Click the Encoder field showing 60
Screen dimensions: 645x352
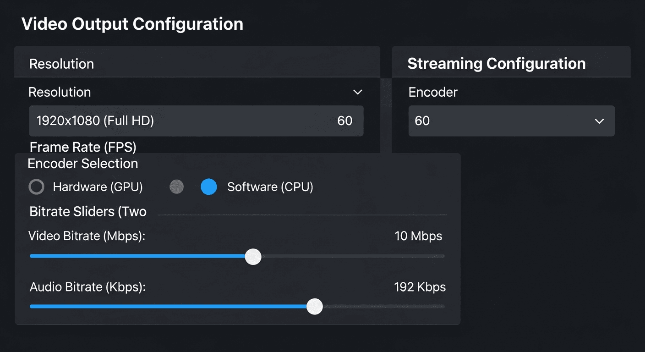tap(511, 121)
